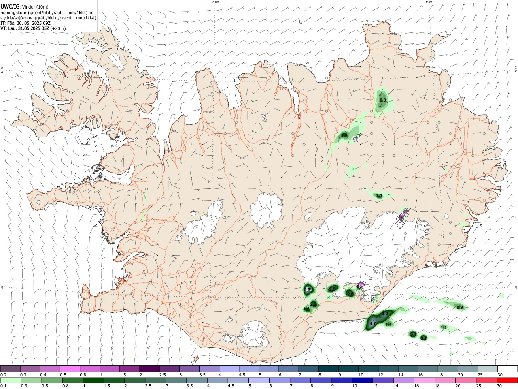Viewport: 518px width, 389px height.
Task: Click the 0.9 precipitation value over the sea
Action: tap(460, 308)
